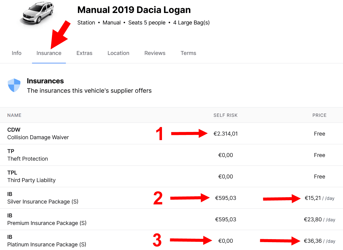Select the 'Platinum Insurance Package (S)' name
The width and height of the screenshot is (343, 250).
pos(47,244)
